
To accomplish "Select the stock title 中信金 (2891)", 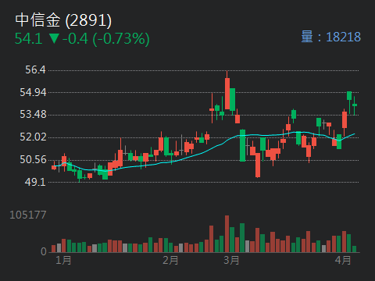I will pos(63,20).
